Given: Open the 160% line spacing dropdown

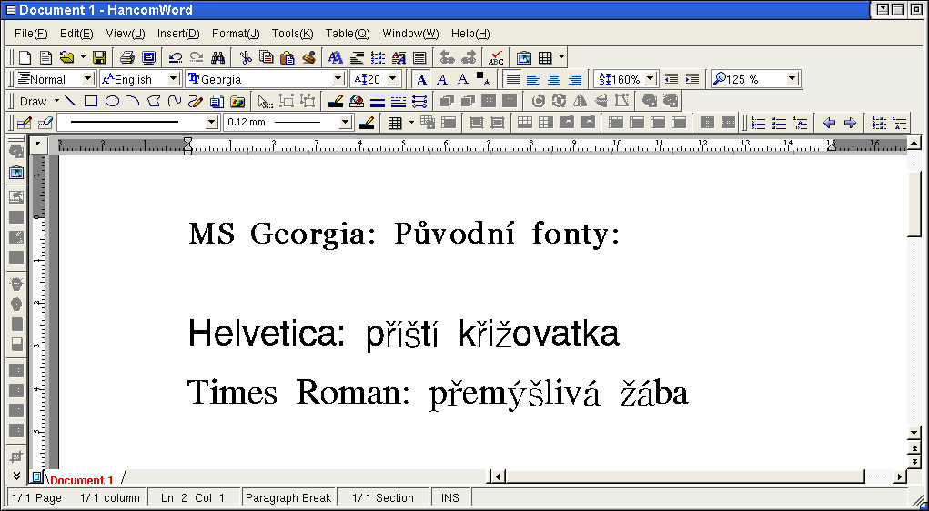Looking at the screenshot, I should pos(651,79).
